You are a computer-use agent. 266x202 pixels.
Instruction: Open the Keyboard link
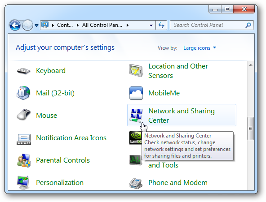[x=51, y=71]
